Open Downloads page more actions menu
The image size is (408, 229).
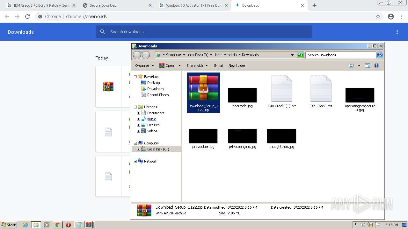pyautogui.click(x=397, y=32)
